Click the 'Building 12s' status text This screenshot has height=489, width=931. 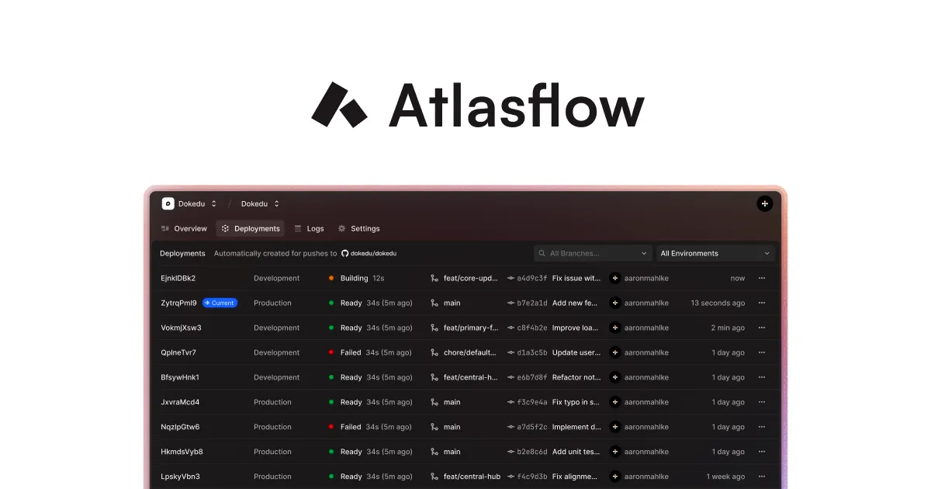coord(362,278)
